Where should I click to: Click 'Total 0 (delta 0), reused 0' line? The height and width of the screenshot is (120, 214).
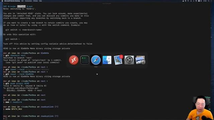[x=25, y=86]
